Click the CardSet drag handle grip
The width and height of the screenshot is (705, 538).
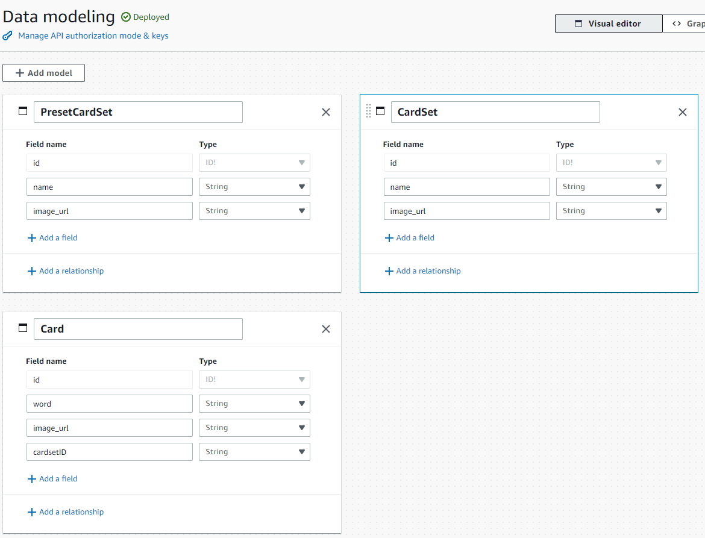coord(369,111)
